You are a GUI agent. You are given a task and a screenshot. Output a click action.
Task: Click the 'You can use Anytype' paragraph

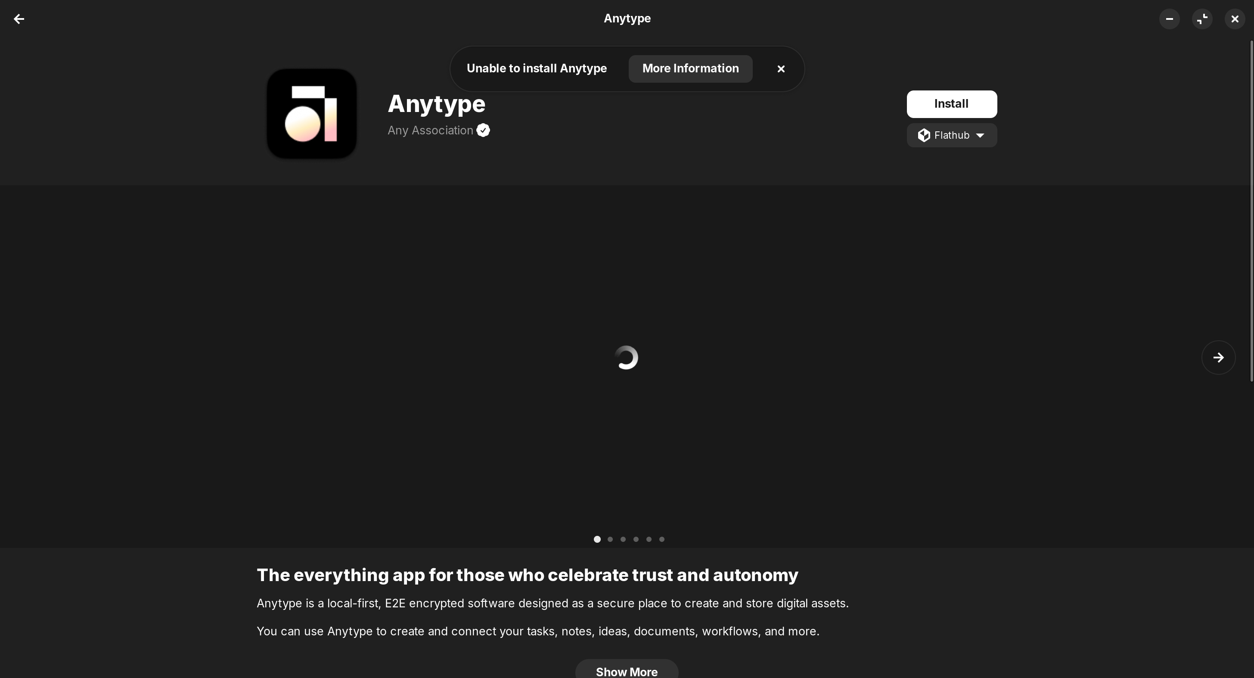tap(538, 631)
